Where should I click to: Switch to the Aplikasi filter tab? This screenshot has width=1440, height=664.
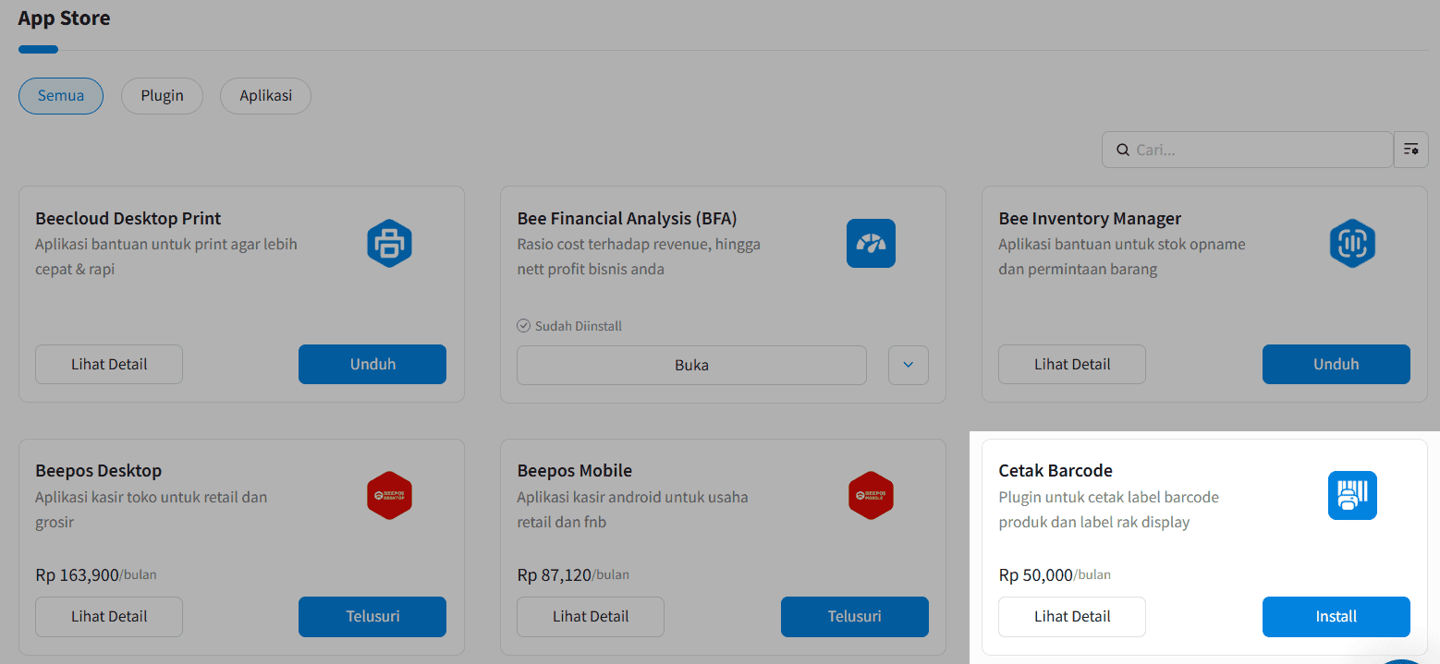[x=265, y=95]
